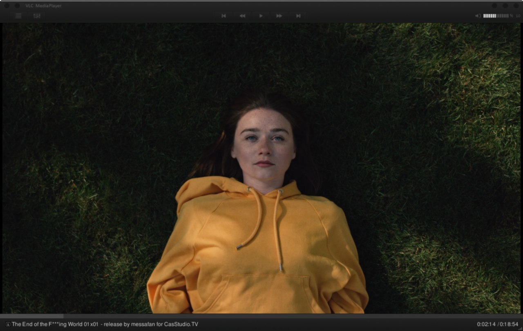Viewport: 523px width, 331px height.
Task: Skip to previous track
Action: click(x=224, y=16)
